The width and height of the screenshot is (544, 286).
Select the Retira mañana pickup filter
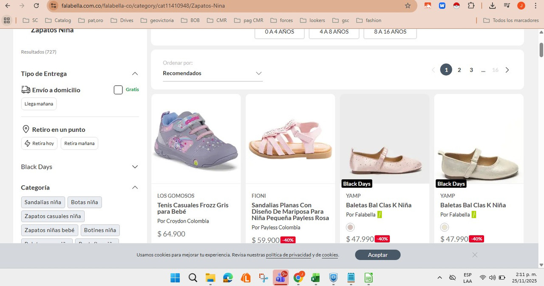pyautogui.click(x=79, y=143)
